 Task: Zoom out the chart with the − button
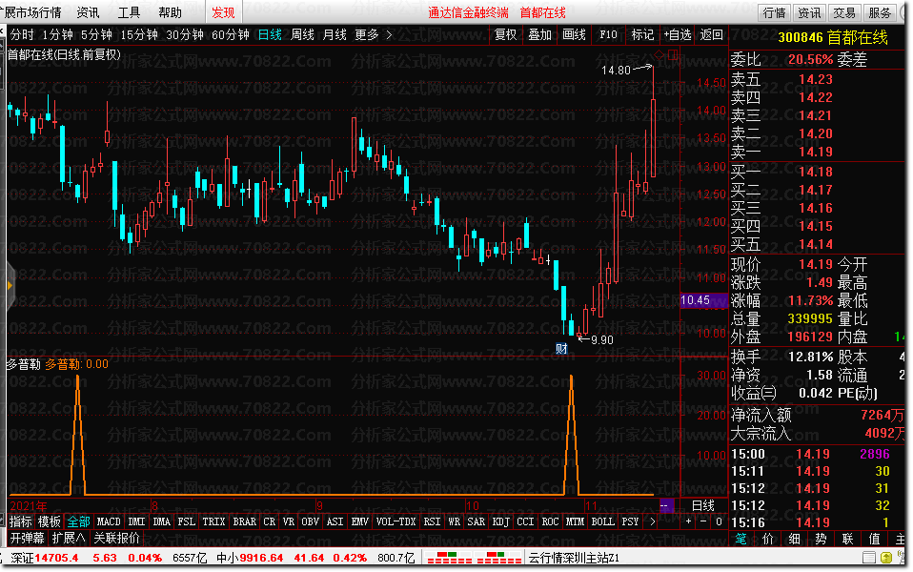click(x=703, y=521)
